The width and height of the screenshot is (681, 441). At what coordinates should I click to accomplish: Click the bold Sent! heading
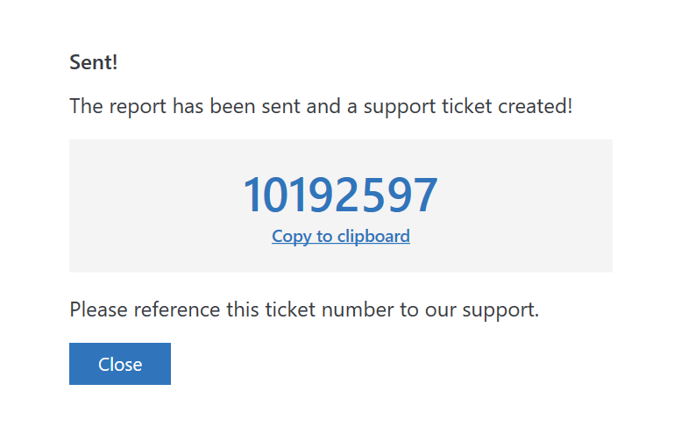93,62
